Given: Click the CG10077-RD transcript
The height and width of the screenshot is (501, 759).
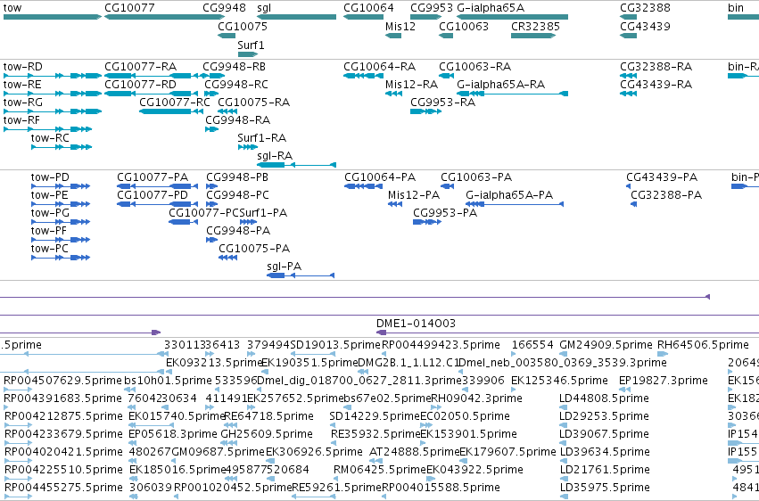Looking at the screenshot, I should 151,94.
